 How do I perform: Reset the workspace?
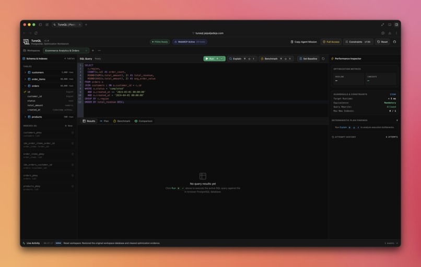pyautogui.click(x=382, y=42)
